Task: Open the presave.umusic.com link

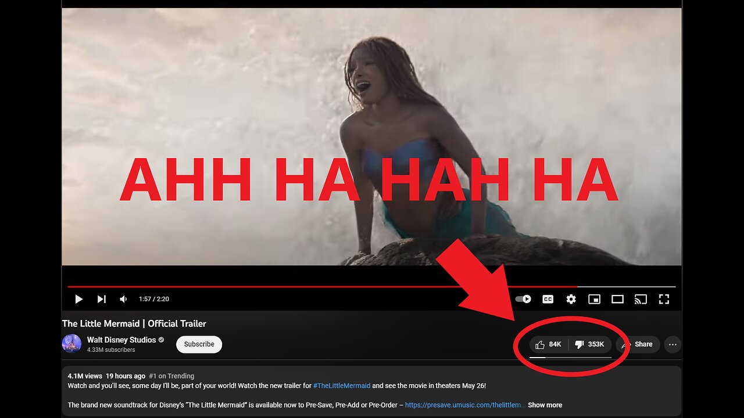Action: (464, 405)
